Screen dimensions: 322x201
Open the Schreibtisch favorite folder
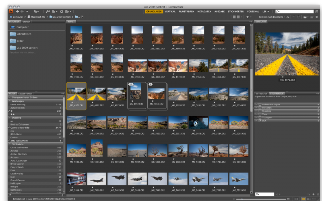click(24, 34)
